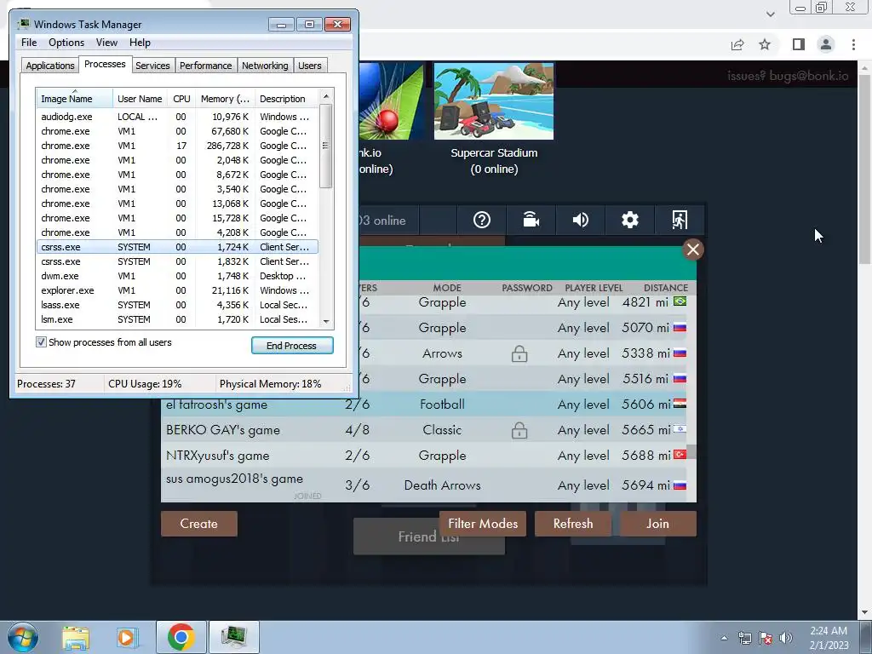Click the Chrome share page icon

737,44
